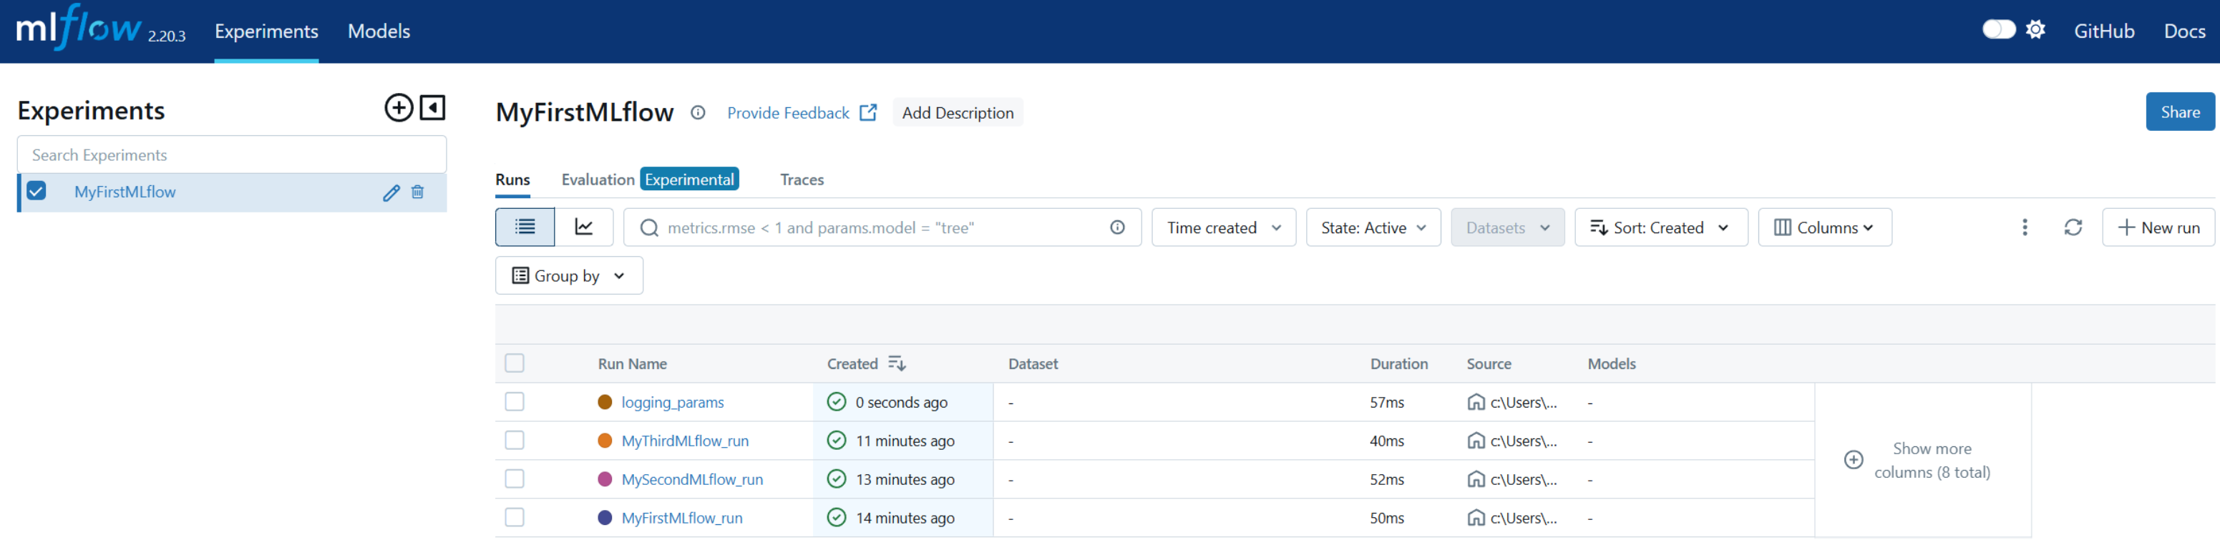Viewport: 2220px width, 550px height.
Task: Open the logging_params run
Action: click(672, 402)
